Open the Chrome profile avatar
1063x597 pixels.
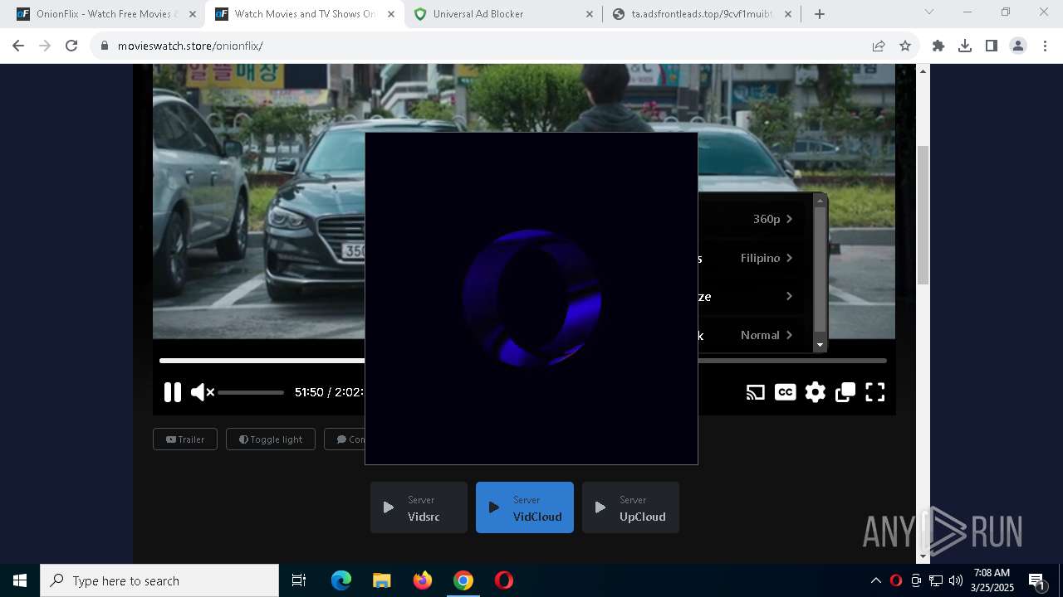(1018, 46)
